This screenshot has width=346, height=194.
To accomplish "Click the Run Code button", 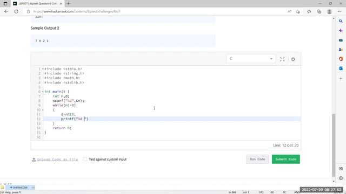I will (x=257, y=159).
